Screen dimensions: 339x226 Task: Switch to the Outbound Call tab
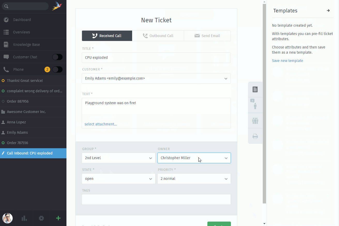coord(158,36)
